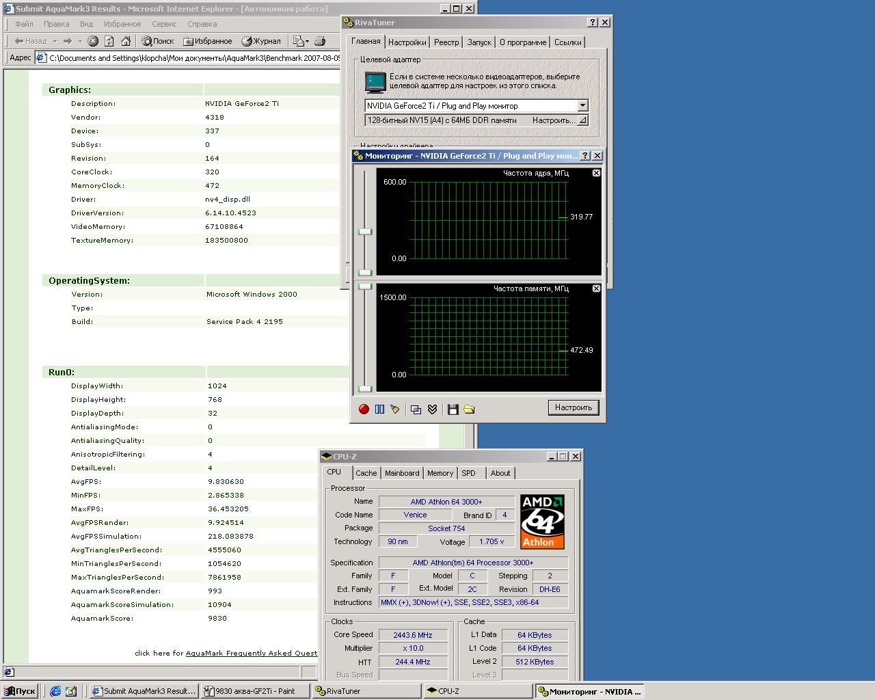
Task: Close the core clock graph with its X
Action: [596, 173]
